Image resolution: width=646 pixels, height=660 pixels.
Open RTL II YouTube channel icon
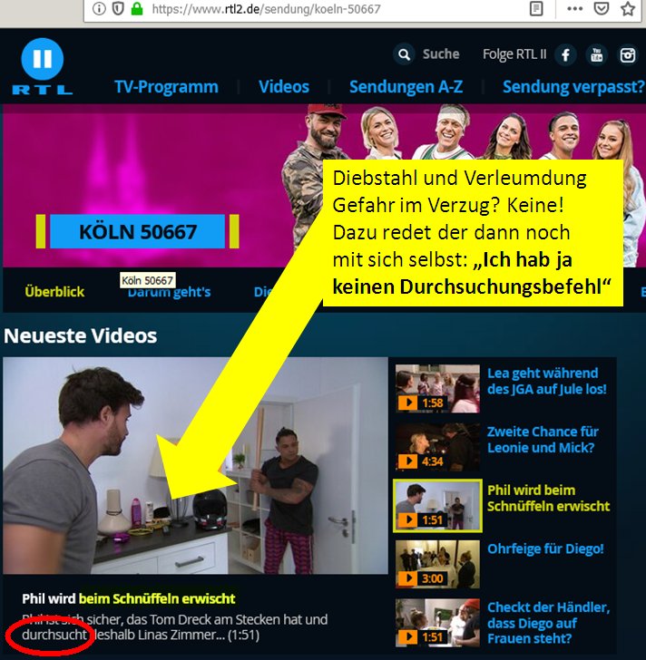tap(596, 54)
